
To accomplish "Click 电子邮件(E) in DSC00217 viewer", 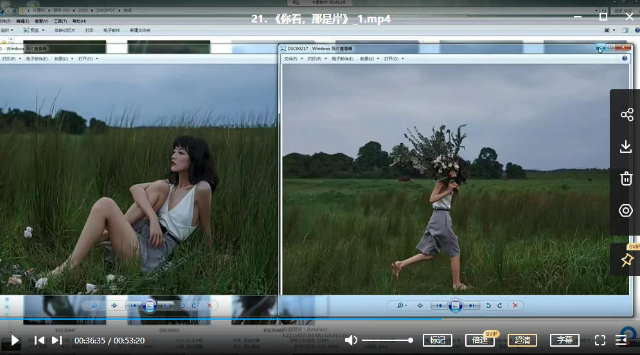I will pos(342,58).
